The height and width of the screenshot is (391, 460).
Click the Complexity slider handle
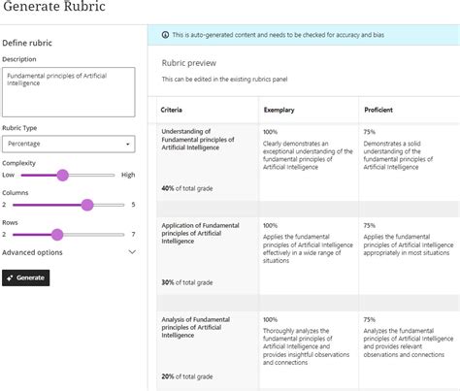(x=63, y=176)
